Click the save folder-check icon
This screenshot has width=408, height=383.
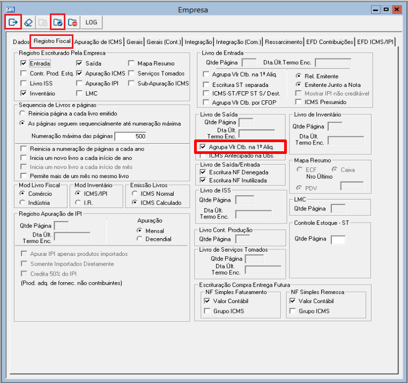57,23
